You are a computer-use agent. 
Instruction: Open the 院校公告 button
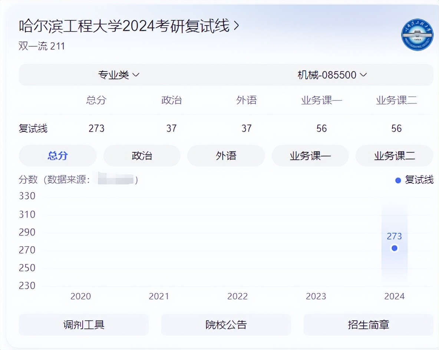tap(226, 325)
